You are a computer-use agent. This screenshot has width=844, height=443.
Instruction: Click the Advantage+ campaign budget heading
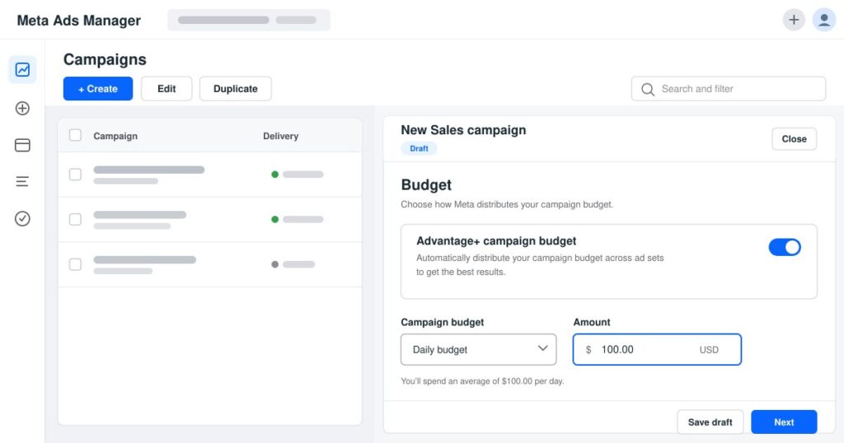495,241
